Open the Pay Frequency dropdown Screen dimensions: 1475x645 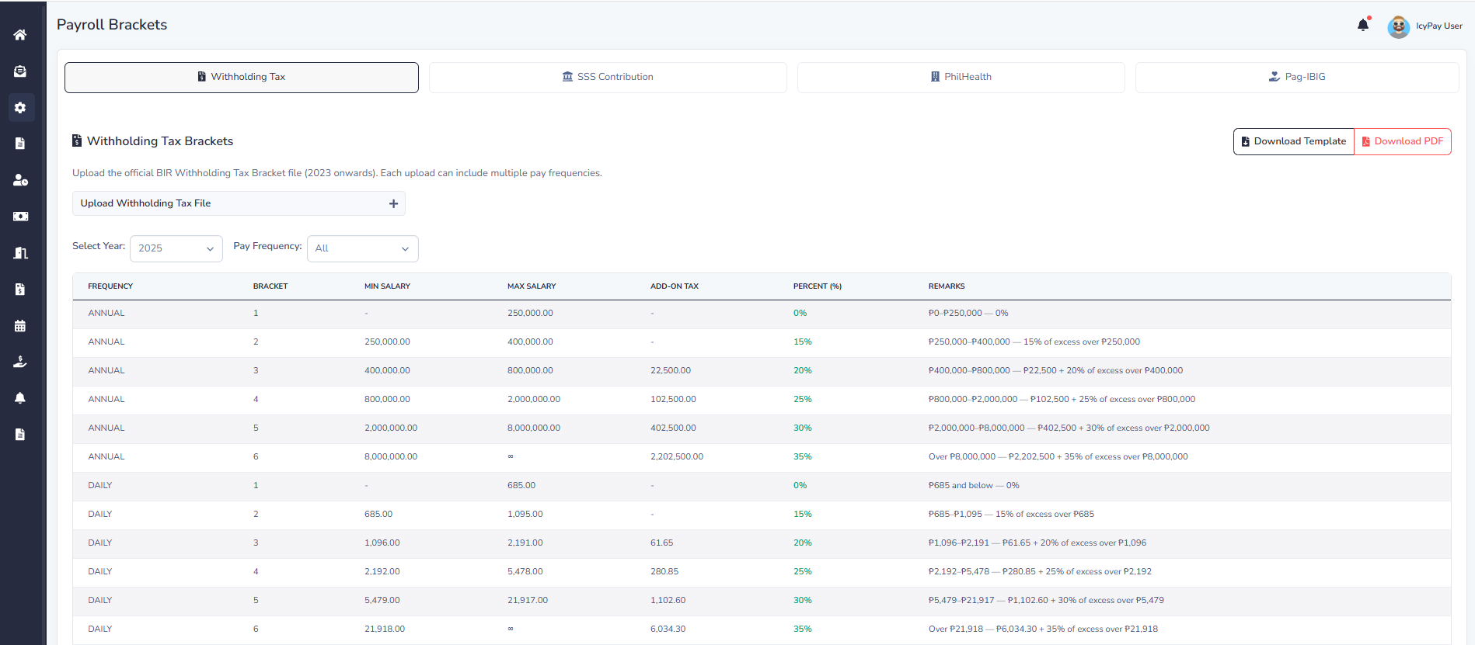pos(363,248)
